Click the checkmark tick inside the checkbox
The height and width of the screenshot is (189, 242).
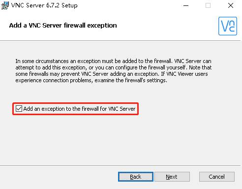[x=19, y=109]
